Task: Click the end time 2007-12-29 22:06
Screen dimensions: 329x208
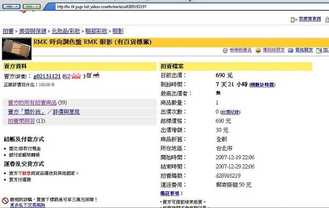Action: [x=235, y=166]
